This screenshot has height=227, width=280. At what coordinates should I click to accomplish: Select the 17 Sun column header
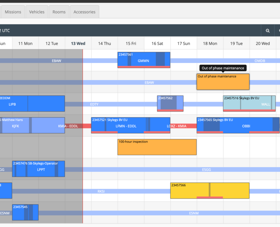(184, 43)
